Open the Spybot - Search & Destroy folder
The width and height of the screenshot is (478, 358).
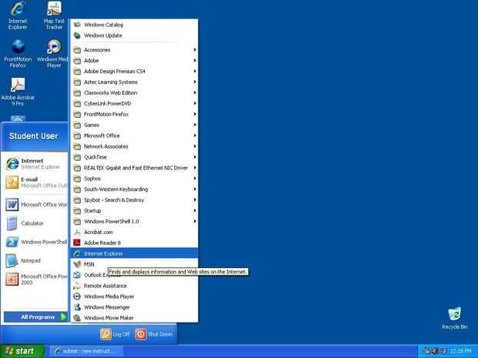pos(134,200)
